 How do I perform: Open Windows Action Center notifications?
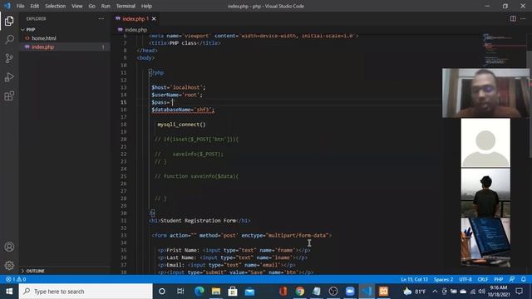click(519, 292)
